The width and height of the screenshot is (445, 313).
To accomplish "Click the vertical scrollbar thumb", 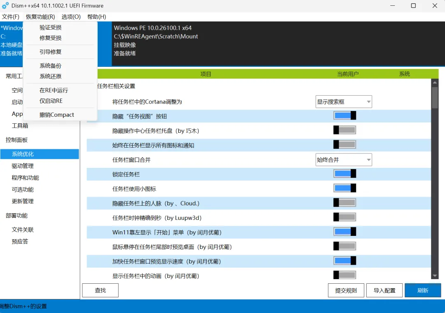I will 435,97.
